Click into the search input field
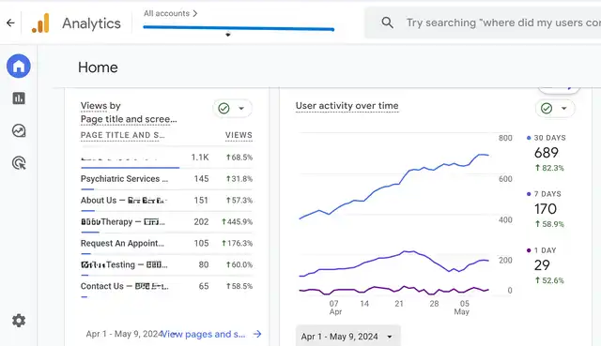This screenshot has width=601, height=346. (x=503, y=23)
